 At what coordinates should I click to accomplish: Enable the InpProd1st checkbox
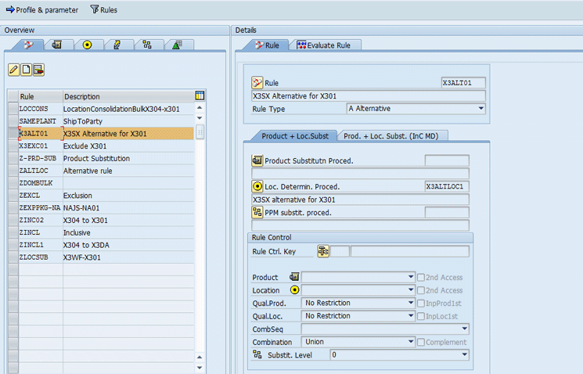(421, 303)
